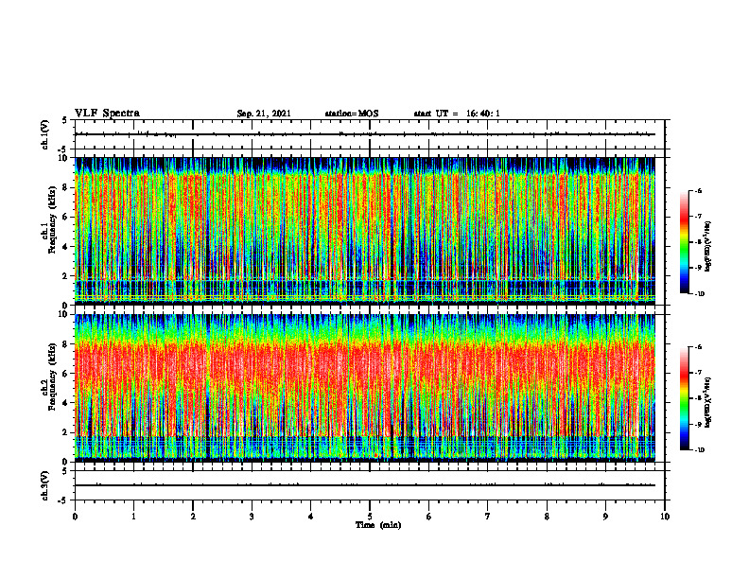Click the "start UT = 16:40: 1" text
749x579 pixels.
(457, 114)
